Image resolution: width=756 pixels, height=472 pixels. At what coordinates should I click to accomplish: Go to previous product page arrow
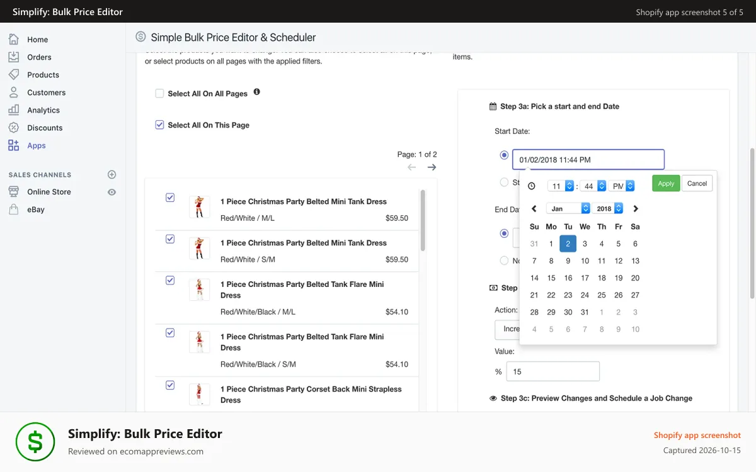[x=411, y=167]
